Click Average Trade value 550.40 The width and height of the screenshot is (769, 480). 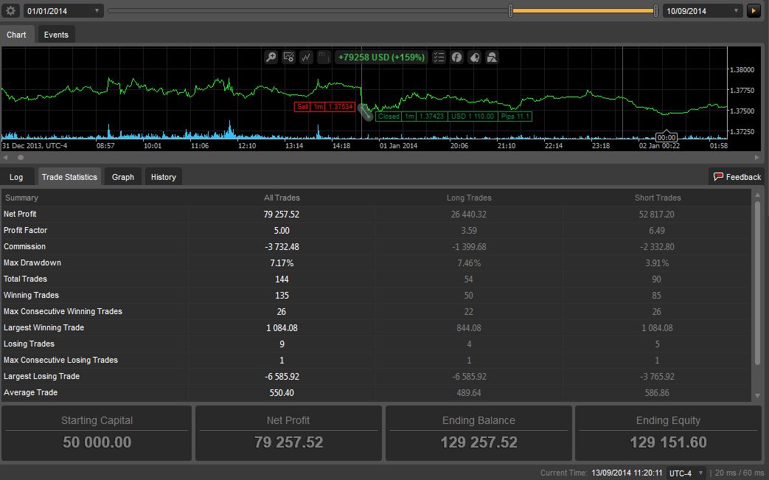pyautogui.click(x=282, y=393)
